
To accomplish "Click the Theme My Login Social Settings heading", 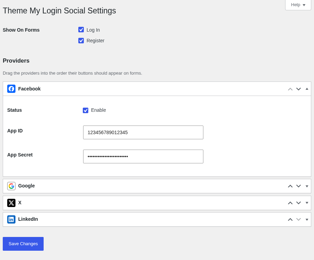I will point(59,11).
